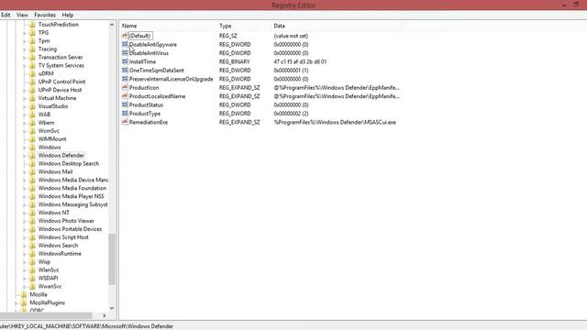Select the DisableAntiSpyware value name

pos(153,45)
